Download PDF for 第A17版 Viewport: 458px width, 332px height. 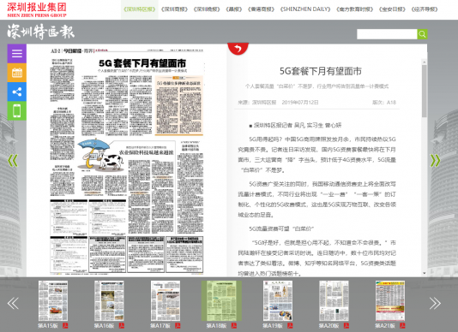(178, 326)
